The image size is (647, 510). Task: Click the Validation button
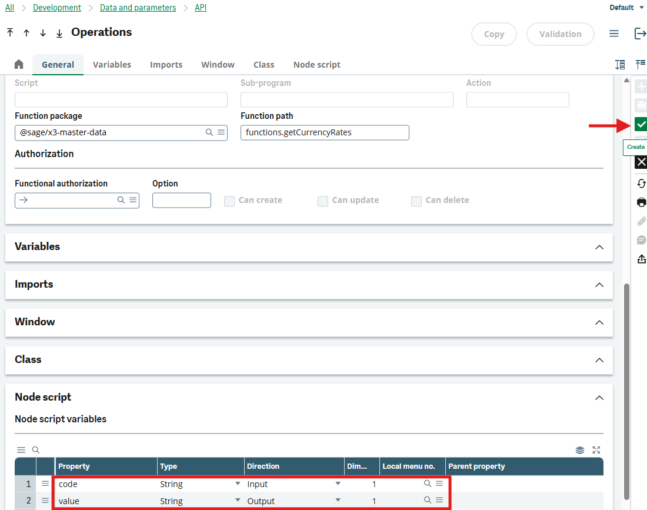(x=561, y=34)
